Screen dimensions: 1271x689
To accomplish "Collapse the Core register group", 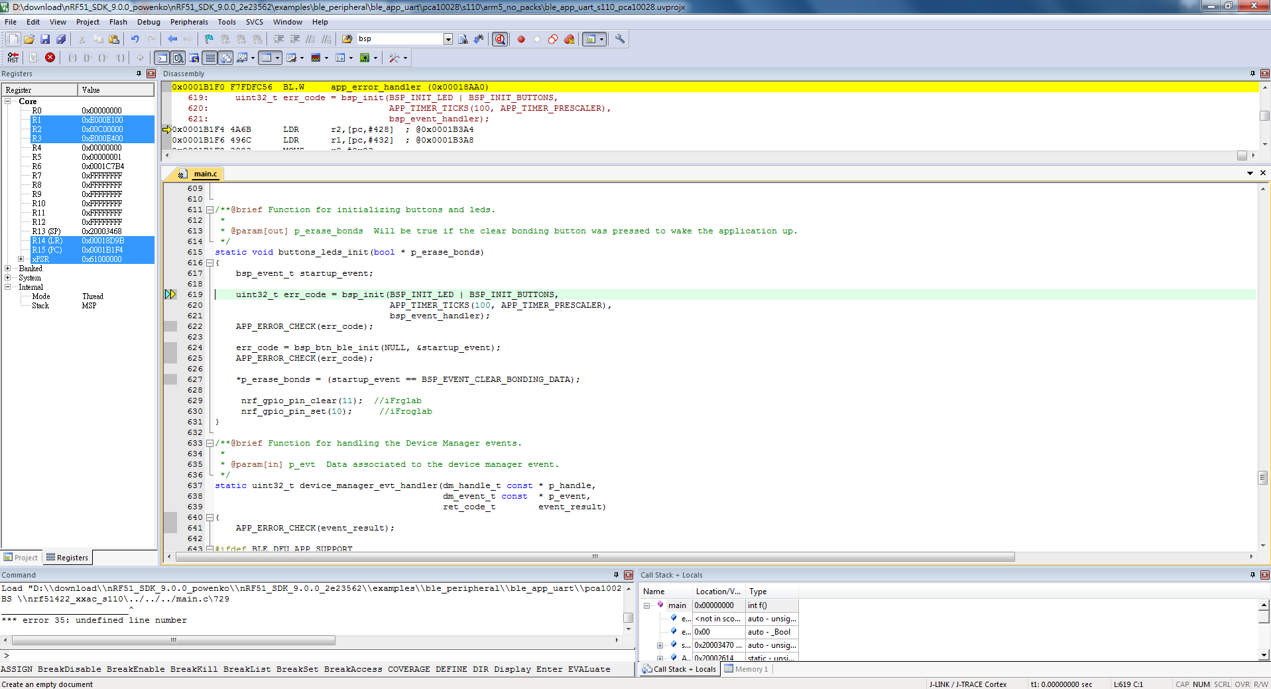I will tap(7, 101).
